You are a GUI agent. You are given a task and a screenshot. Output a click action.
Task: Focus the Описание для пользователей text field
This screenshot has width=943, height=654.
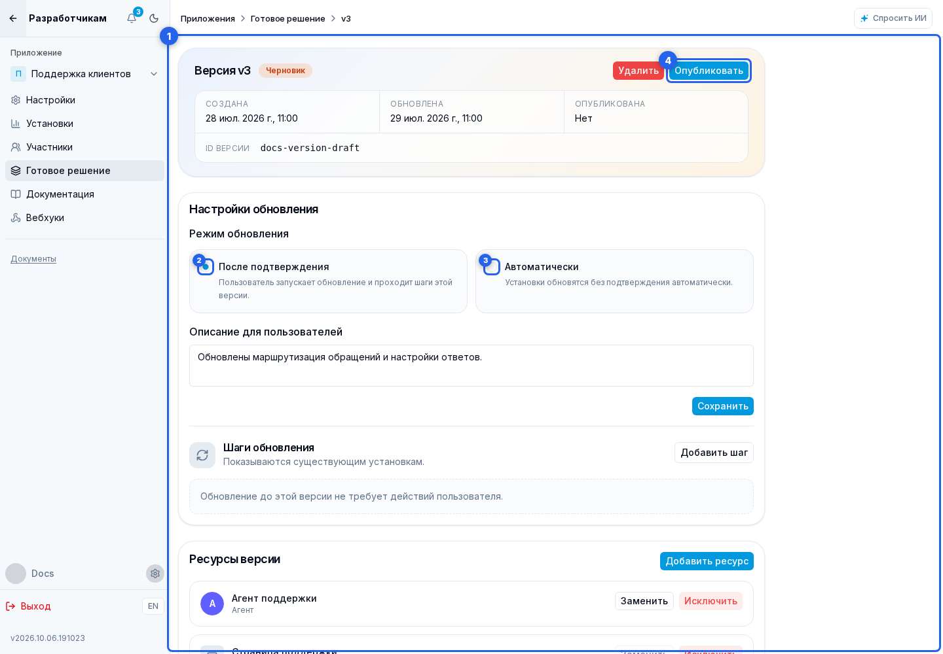tap(471, 366)
